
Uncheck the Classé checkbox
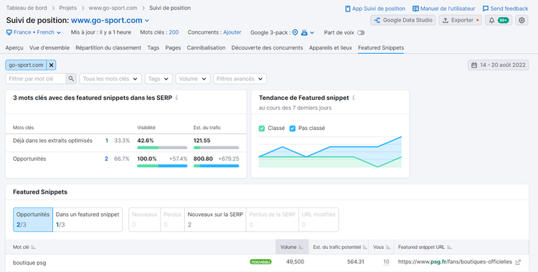(x=262, y=128)
